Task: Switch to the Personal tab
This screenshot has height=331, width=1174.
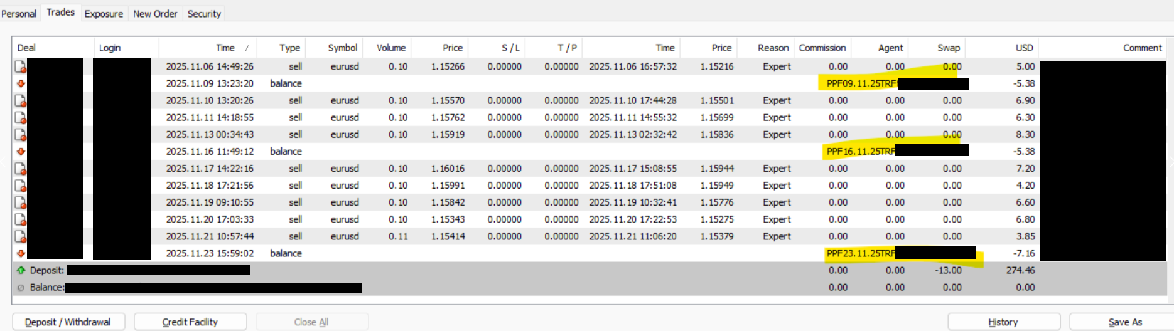Action: (19, 14)
